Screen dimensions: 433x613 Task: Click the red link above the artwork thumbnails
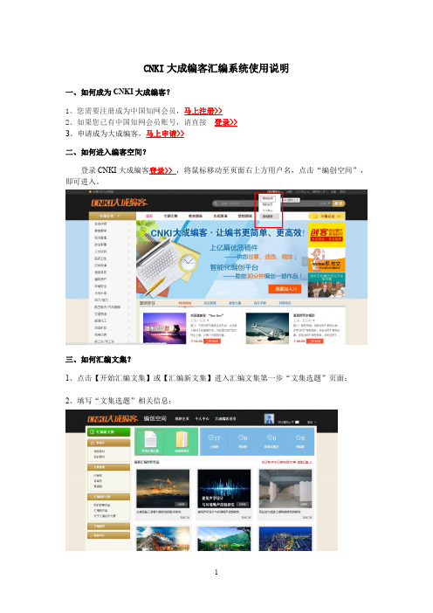(x=287, y=462)
